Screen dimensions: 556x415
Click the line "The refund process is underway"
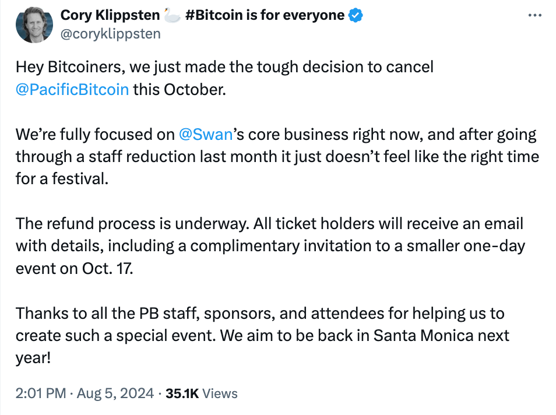269,224
